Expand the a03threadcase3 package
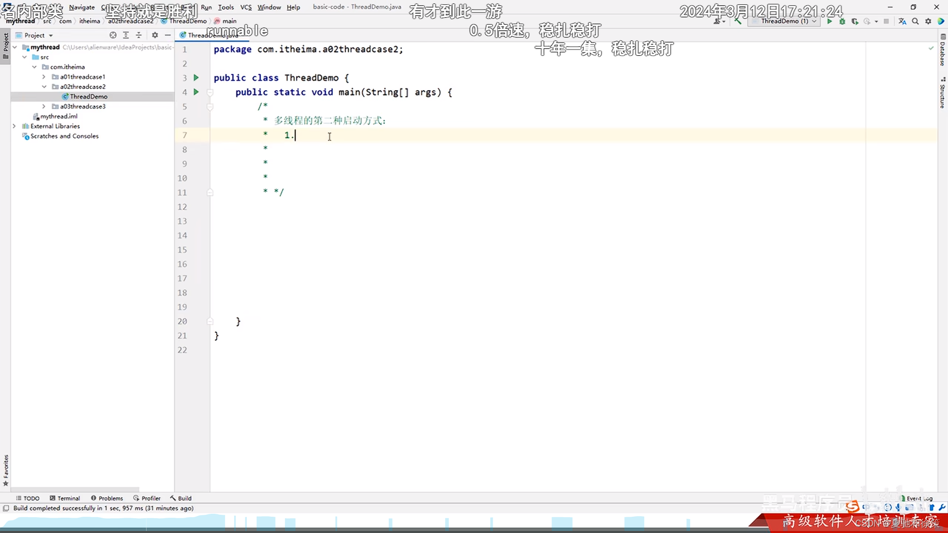The image size is (948, 533). (x=44, y=106)
